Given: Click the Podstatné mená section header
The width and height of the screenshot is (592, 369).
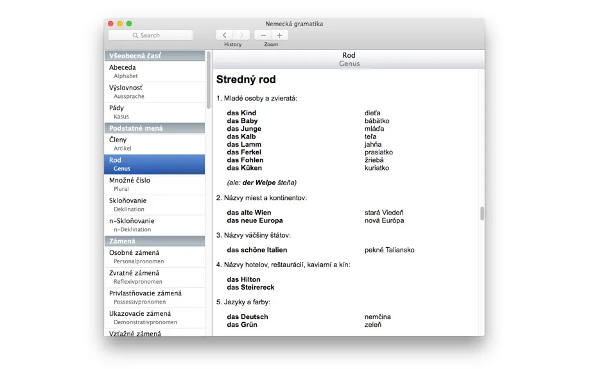Looking at the screenshot, I should [x=155, y=128].
